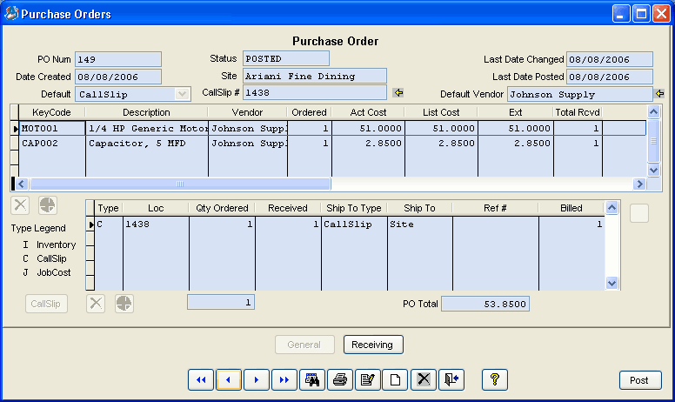Click the '1/4 HP Generic Motor' description cell
675x402 pixels.
tap(147, 128)
